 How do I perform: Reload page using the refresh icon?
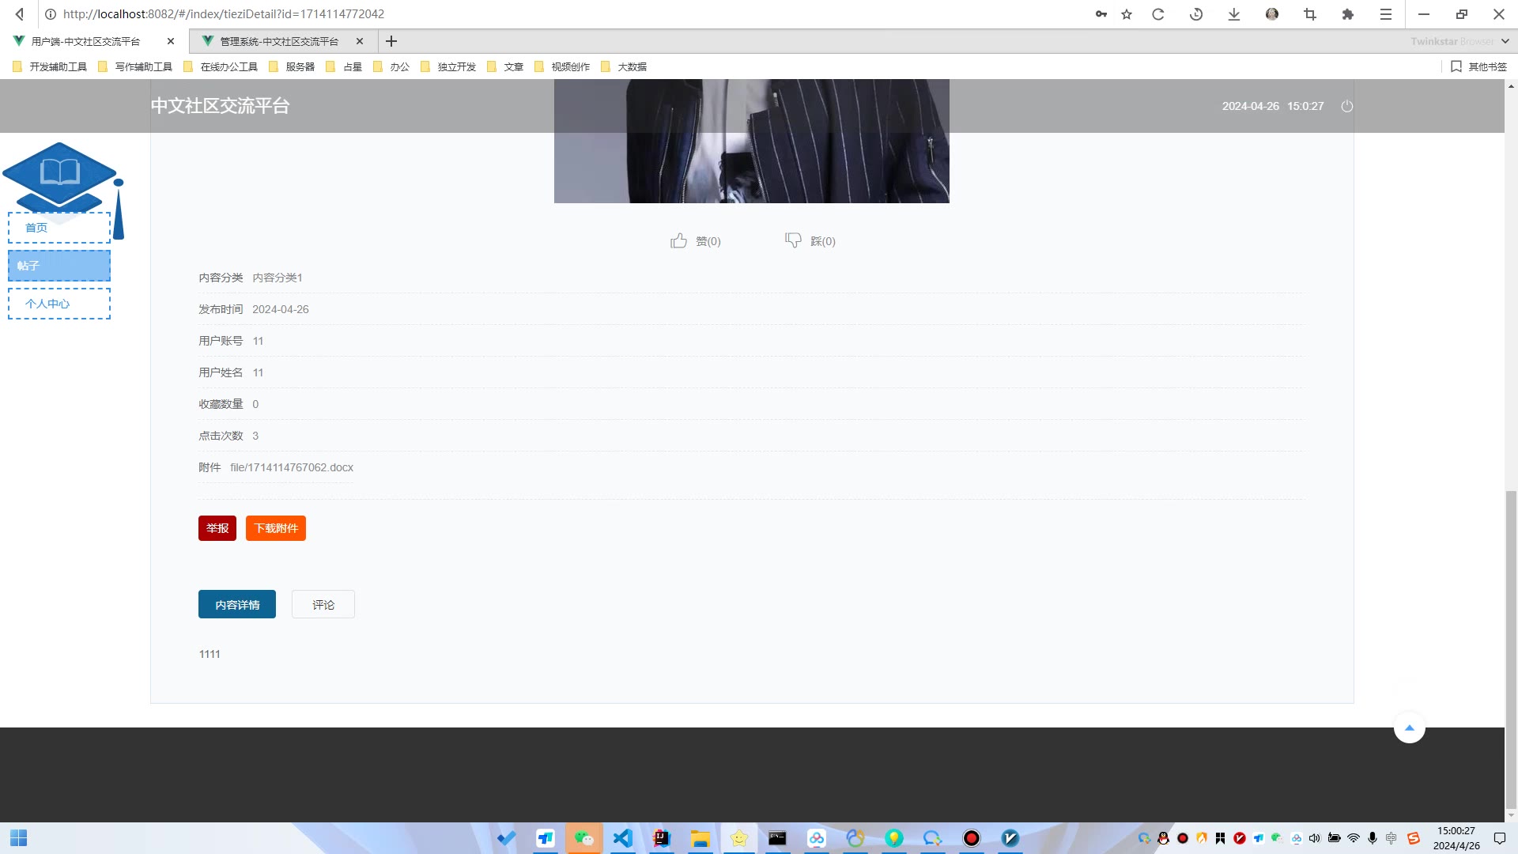[1158, 14]
